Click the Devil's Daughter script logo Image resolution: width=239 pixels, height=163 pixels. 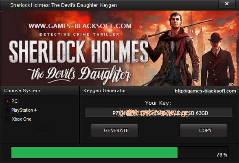[79, 74]
